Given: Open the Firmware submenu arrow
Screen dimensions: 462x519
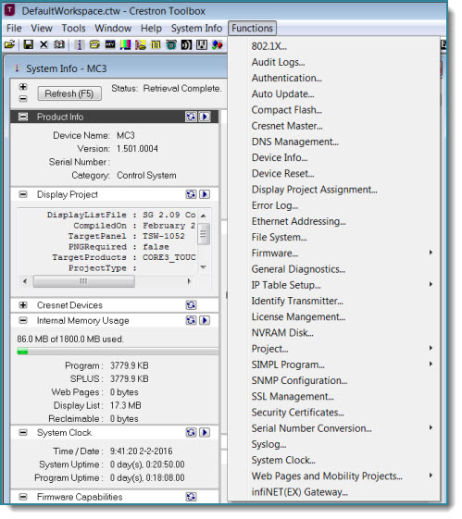Looking at the screenshot, I should [431, 253].
